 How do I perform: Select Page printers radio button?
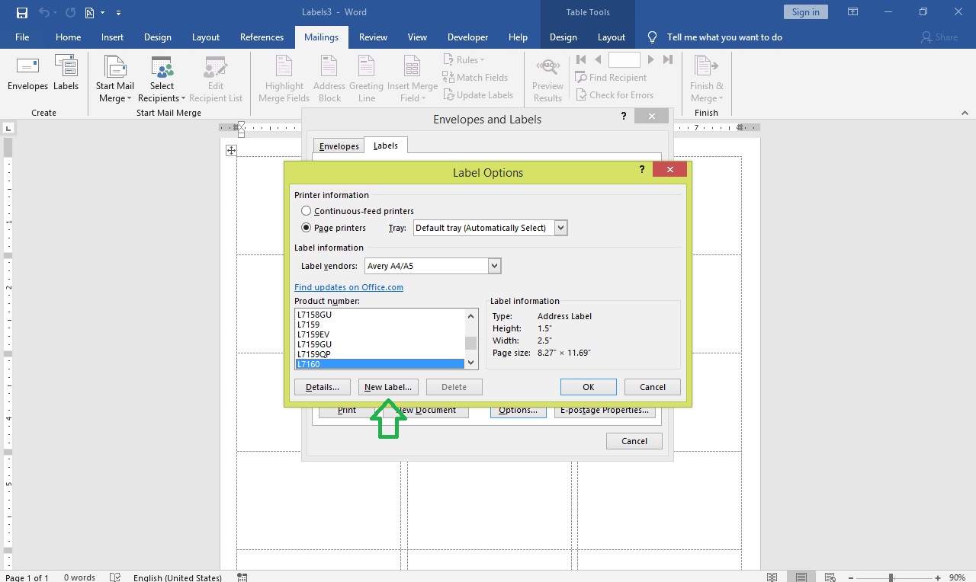[307, 228]
